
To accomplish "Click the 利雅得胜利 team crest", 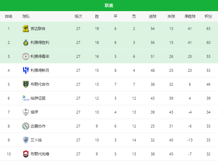I will 26,42.
